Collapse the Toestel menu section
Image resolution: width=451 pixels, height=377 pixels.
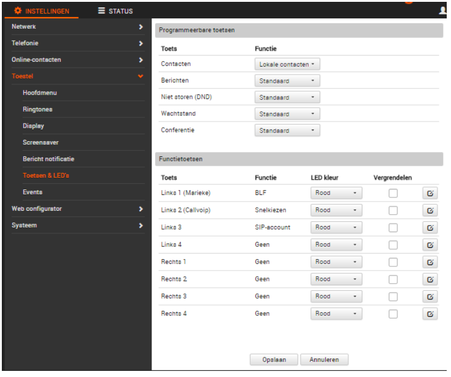[78, 76]
